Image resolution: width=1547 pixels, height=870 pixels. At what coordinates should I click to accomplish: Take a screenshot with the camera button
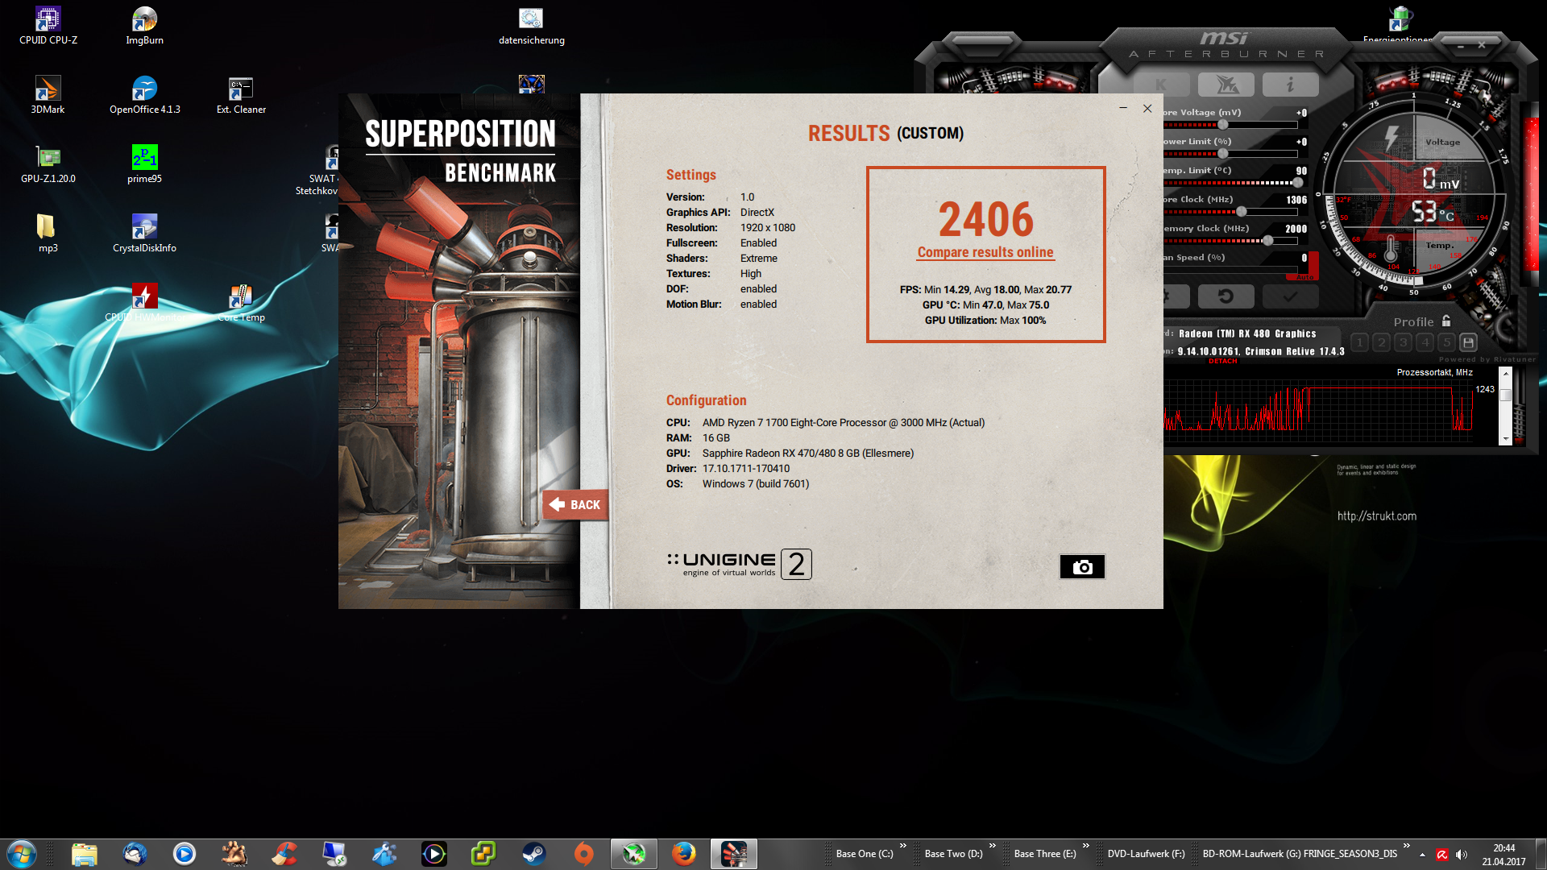pyautogui.click(x=1082, y=567)
